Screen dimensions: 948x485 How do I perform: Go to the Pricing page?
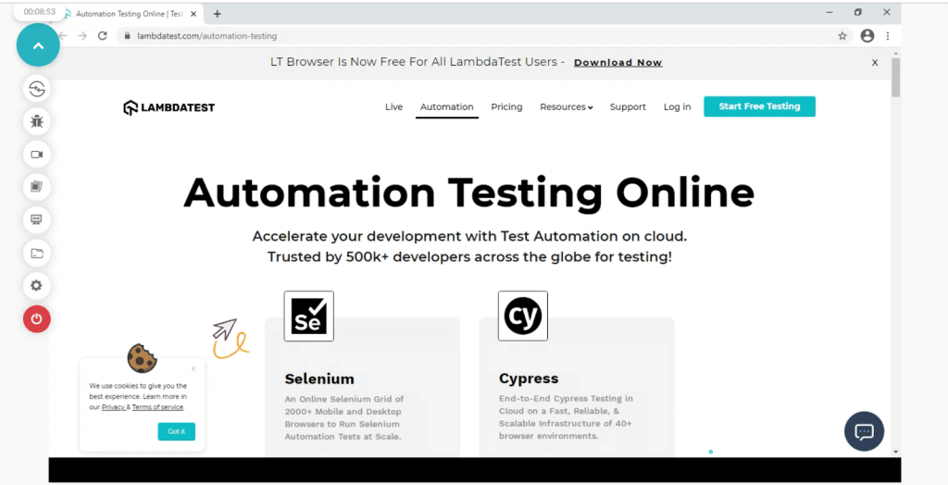pos(506,107)
